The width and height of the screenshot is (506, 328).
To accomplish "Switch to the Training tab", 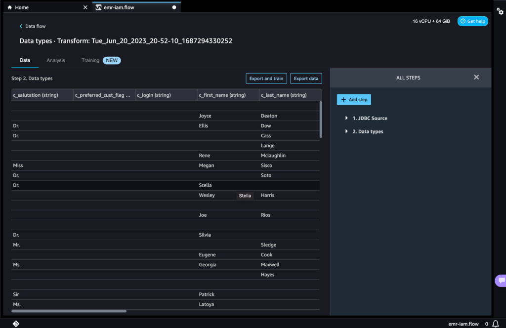I will (x=90, y=60).
